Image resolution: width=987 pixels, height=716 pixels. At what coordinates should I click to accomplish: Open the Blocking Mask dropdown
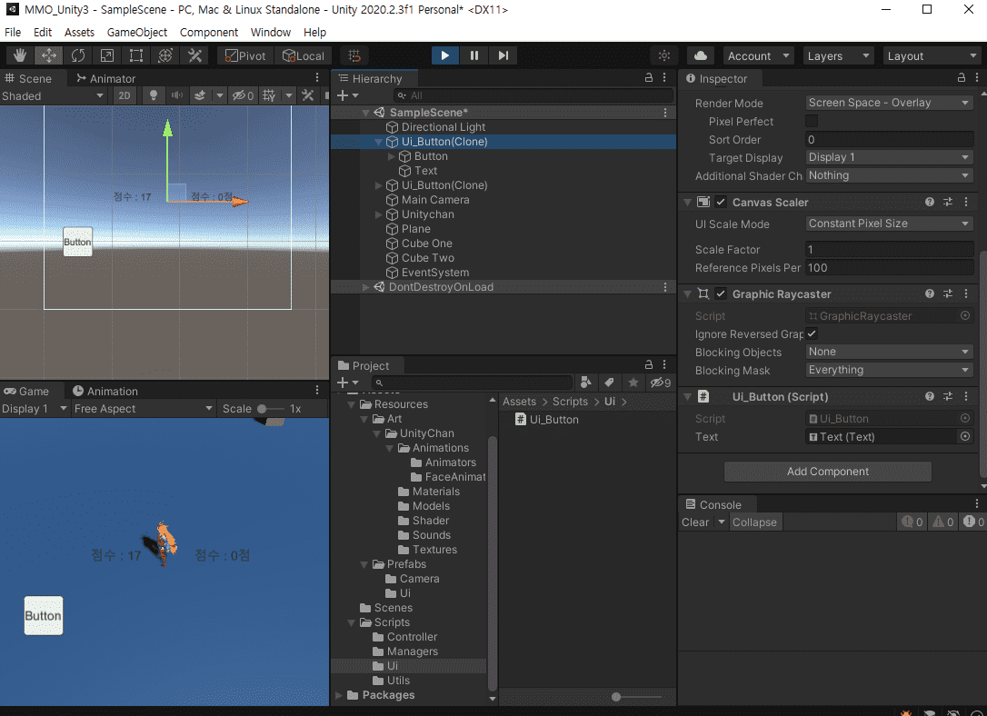(889, 370)
